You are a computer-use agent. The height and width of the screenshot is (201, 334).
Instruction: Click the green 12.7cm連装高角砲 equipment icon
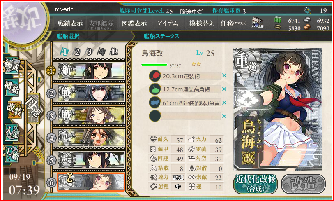click(x=154, y=89)
